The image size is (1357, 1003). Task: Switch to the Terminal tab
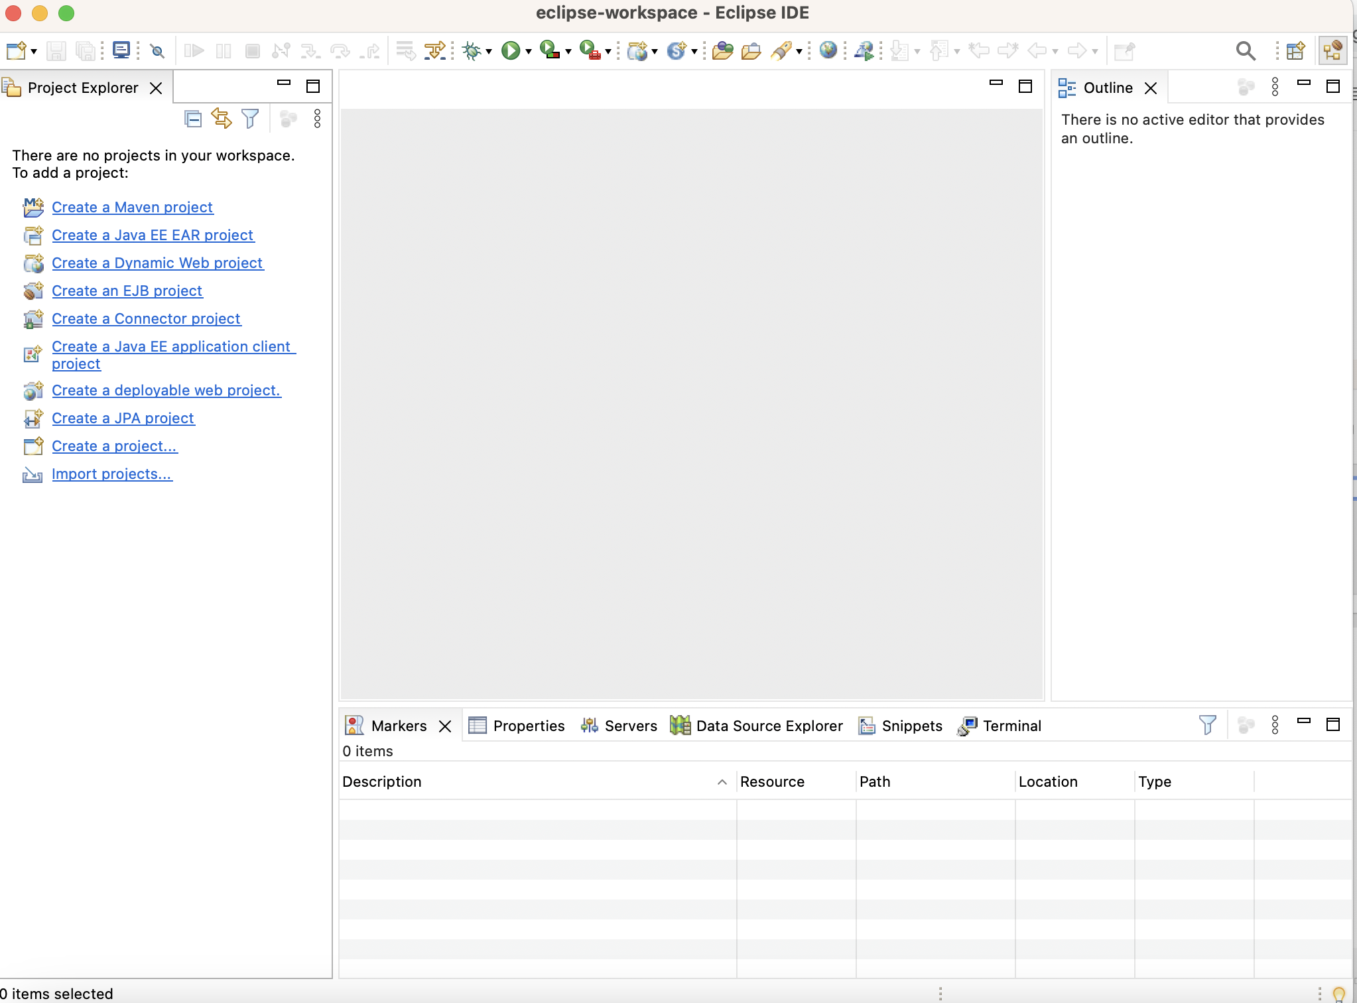coord(1000,726)
